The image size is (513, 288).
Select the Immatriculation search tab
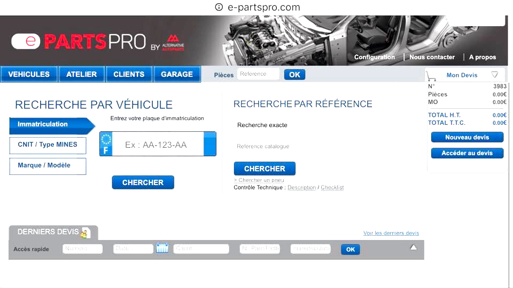pos(52,126)
